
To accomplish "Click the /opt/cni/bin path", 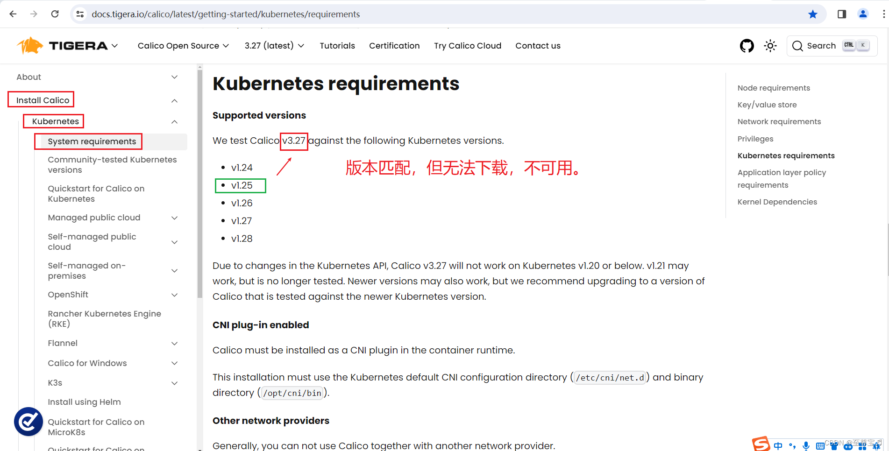I will click(292, 393).
